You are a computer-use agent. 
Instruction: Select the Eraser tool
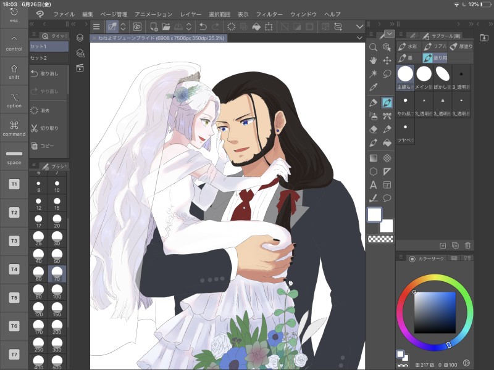[374, 129]
